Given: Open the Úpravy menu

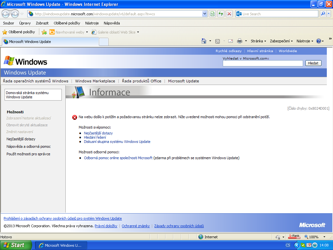Looking at the screenshot, I should (25, 23).
